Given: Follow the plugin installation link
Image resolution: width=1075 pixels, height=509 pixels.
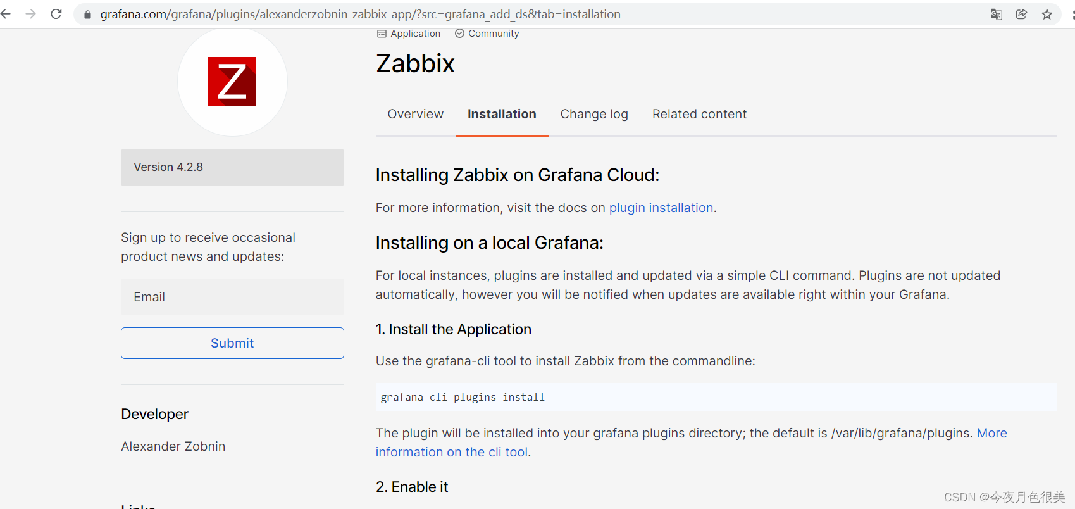Looking at the screenshot, I should coord(661,208).
